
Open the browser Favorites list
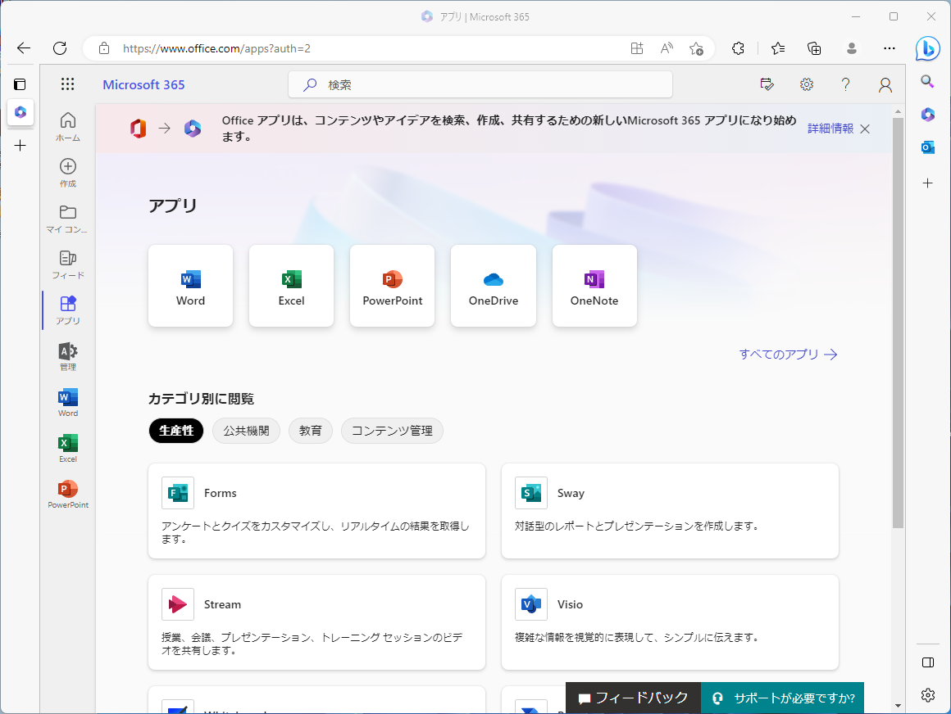[777, 48]
